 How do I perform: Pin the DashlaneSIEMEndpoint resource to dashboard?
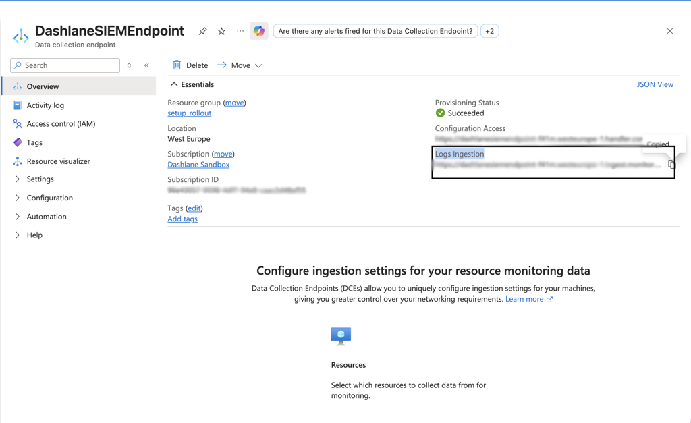pyautogui.click(x=202, y=31)
